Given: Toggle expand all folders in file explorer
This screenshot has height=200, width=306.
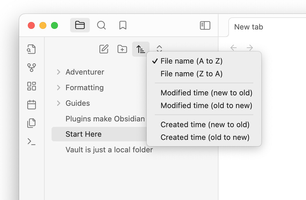Looking at the screenshot, I should pyautogui.click(x=159, y=49).
